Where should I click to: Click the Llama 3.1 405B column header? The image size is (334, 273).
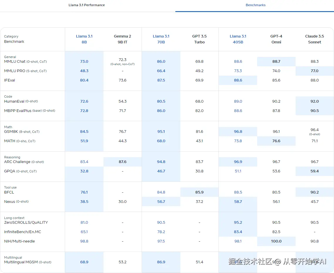tap(238, 39)
